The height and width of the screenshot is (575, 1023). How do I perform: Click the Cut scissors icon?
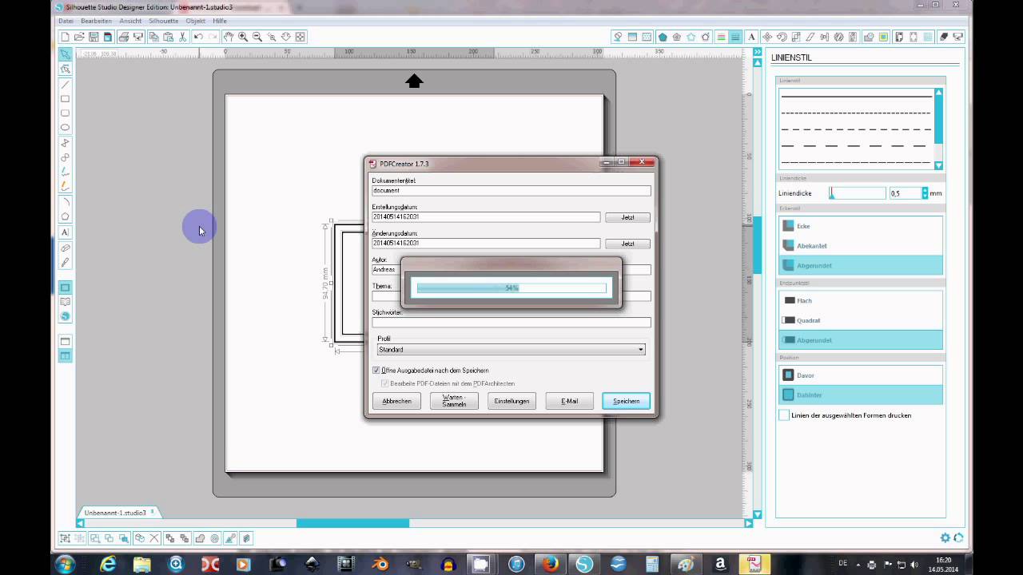183,37
